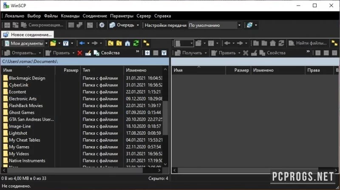Viewport: 340px width, 190px height.
Task: Go to home directory in local panel
Action: pos(127,43)
